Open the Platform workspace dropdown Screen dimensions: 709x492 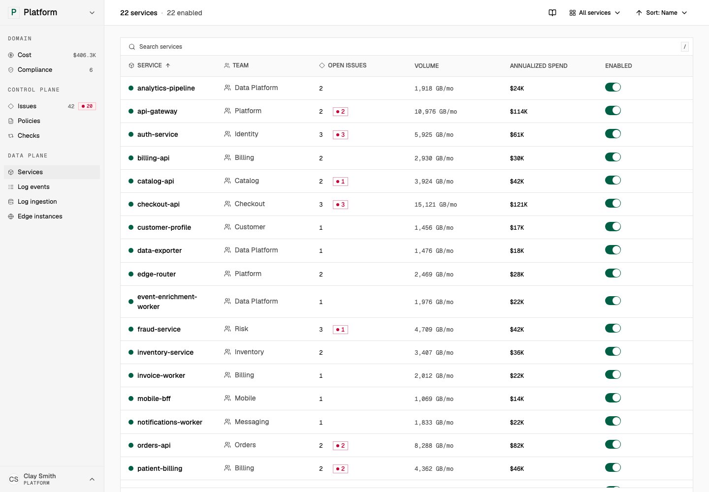52,12
